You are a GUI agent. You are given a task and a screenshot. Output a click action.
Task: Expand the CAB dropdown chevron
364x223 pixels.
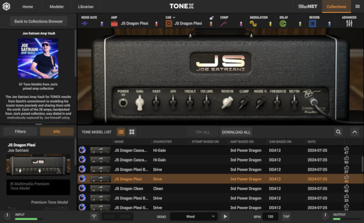(174, 18)
